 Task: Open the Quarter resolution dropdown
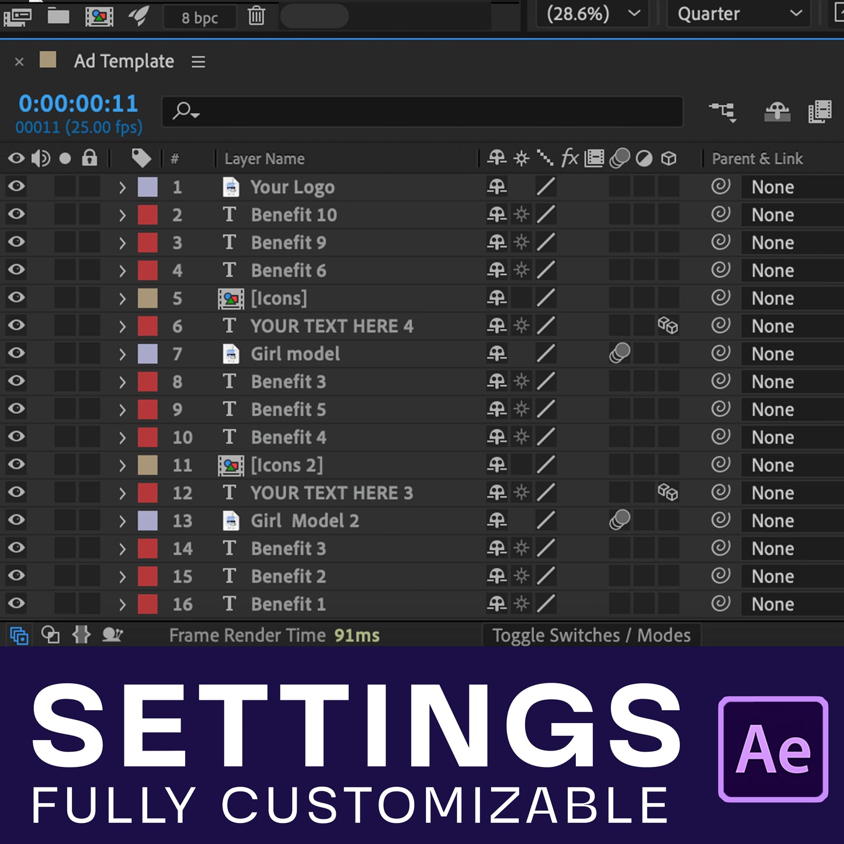pyautogui.click(x=738, y=14)
